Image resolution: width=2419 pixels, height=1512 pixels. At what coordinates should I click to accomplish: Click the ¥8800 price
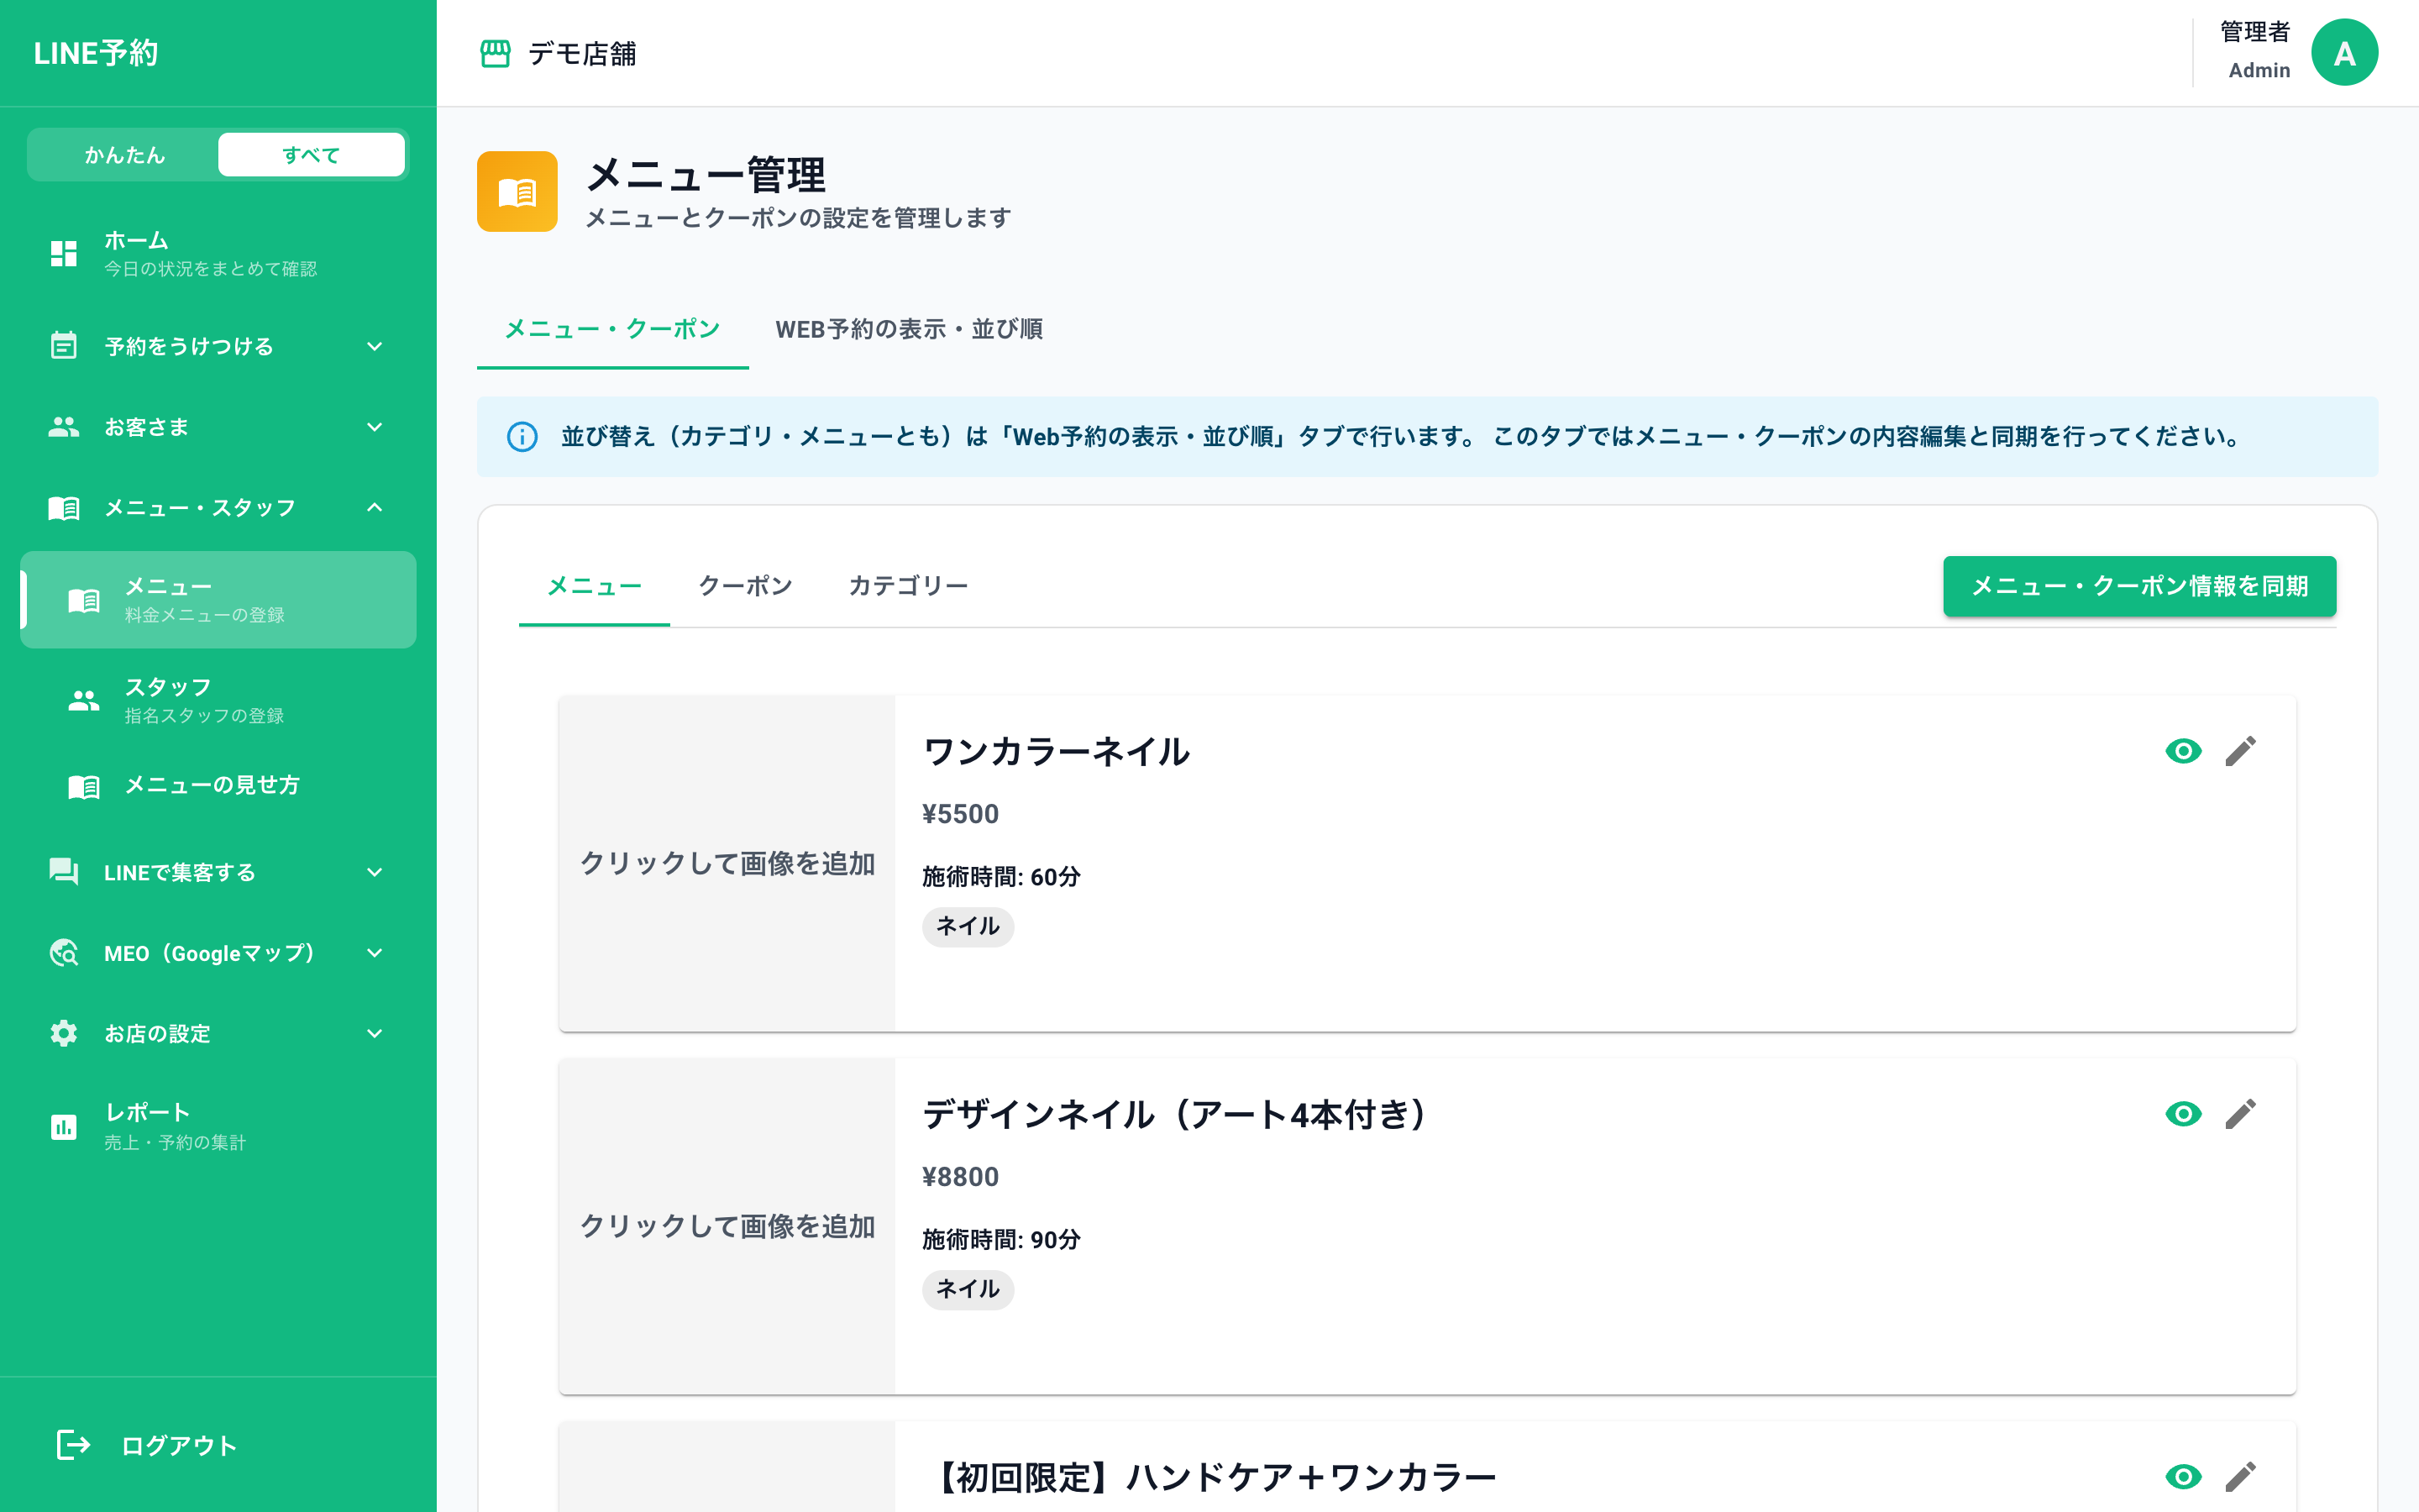click(959, 1177)
